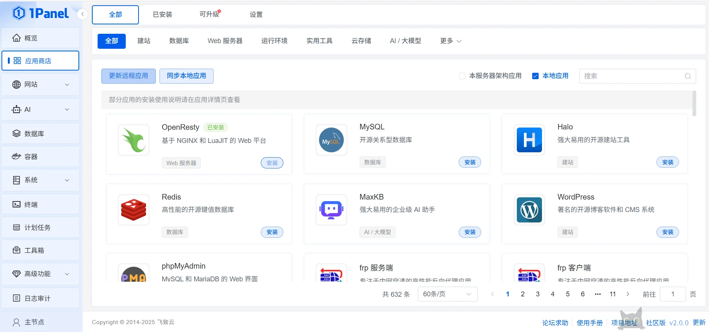This screenshot has width=709, height=332.
Task: Click the 更新 link in footer
Action: [699, 323]
